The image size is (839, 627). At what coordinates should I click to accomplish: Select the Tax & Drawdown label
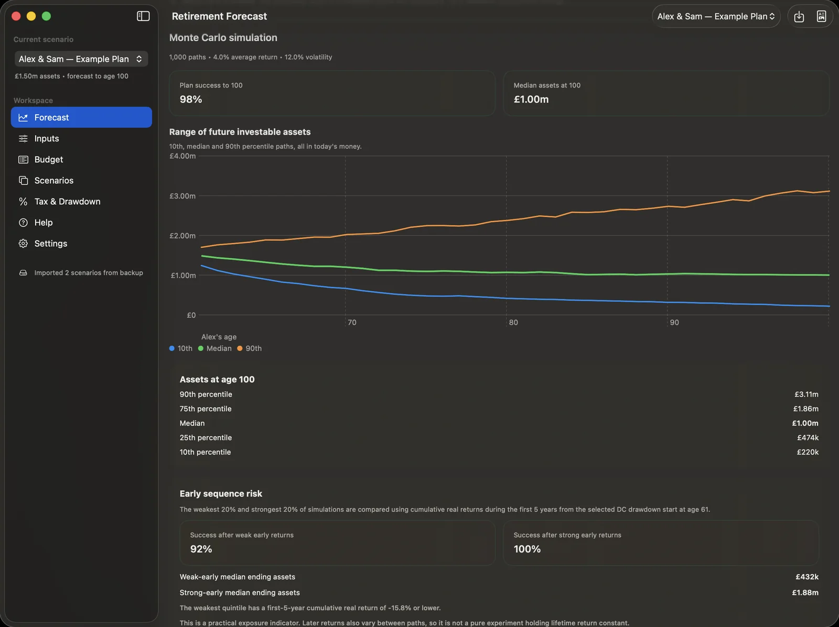pos(67,201)
